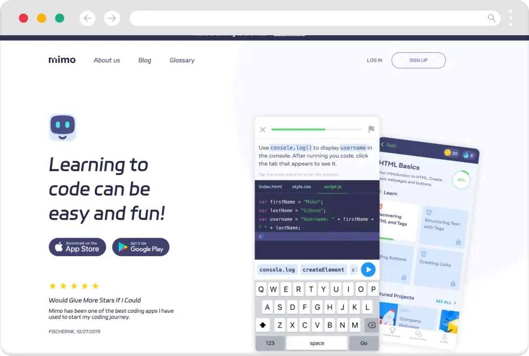
Task: Click the search magnifier icon
Action: tap(492, 18)
